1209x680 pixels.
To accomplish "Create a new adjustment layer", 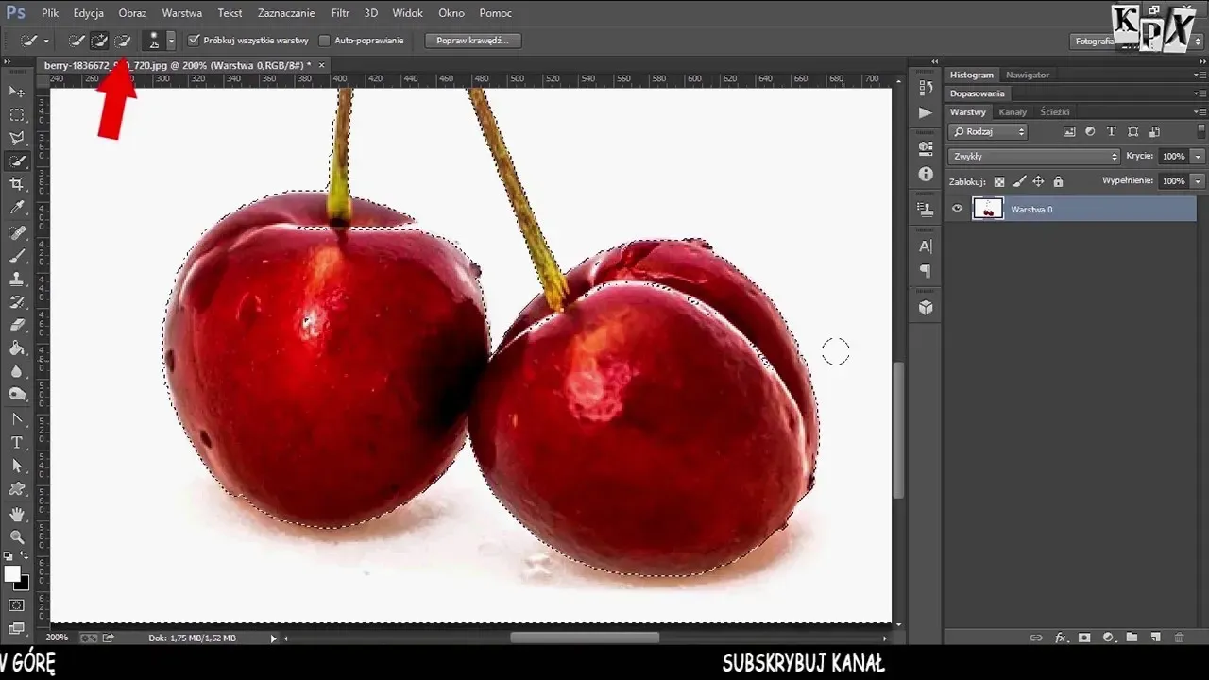I will click(1108, 637).
